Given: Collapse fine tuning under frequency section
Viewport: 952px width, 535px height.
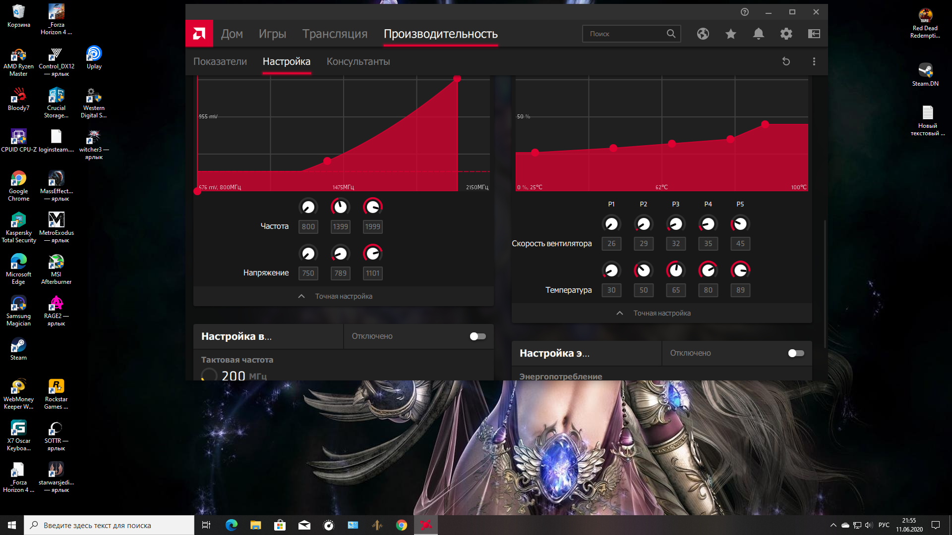Looking at the screenshot, I should click(343, 296).
